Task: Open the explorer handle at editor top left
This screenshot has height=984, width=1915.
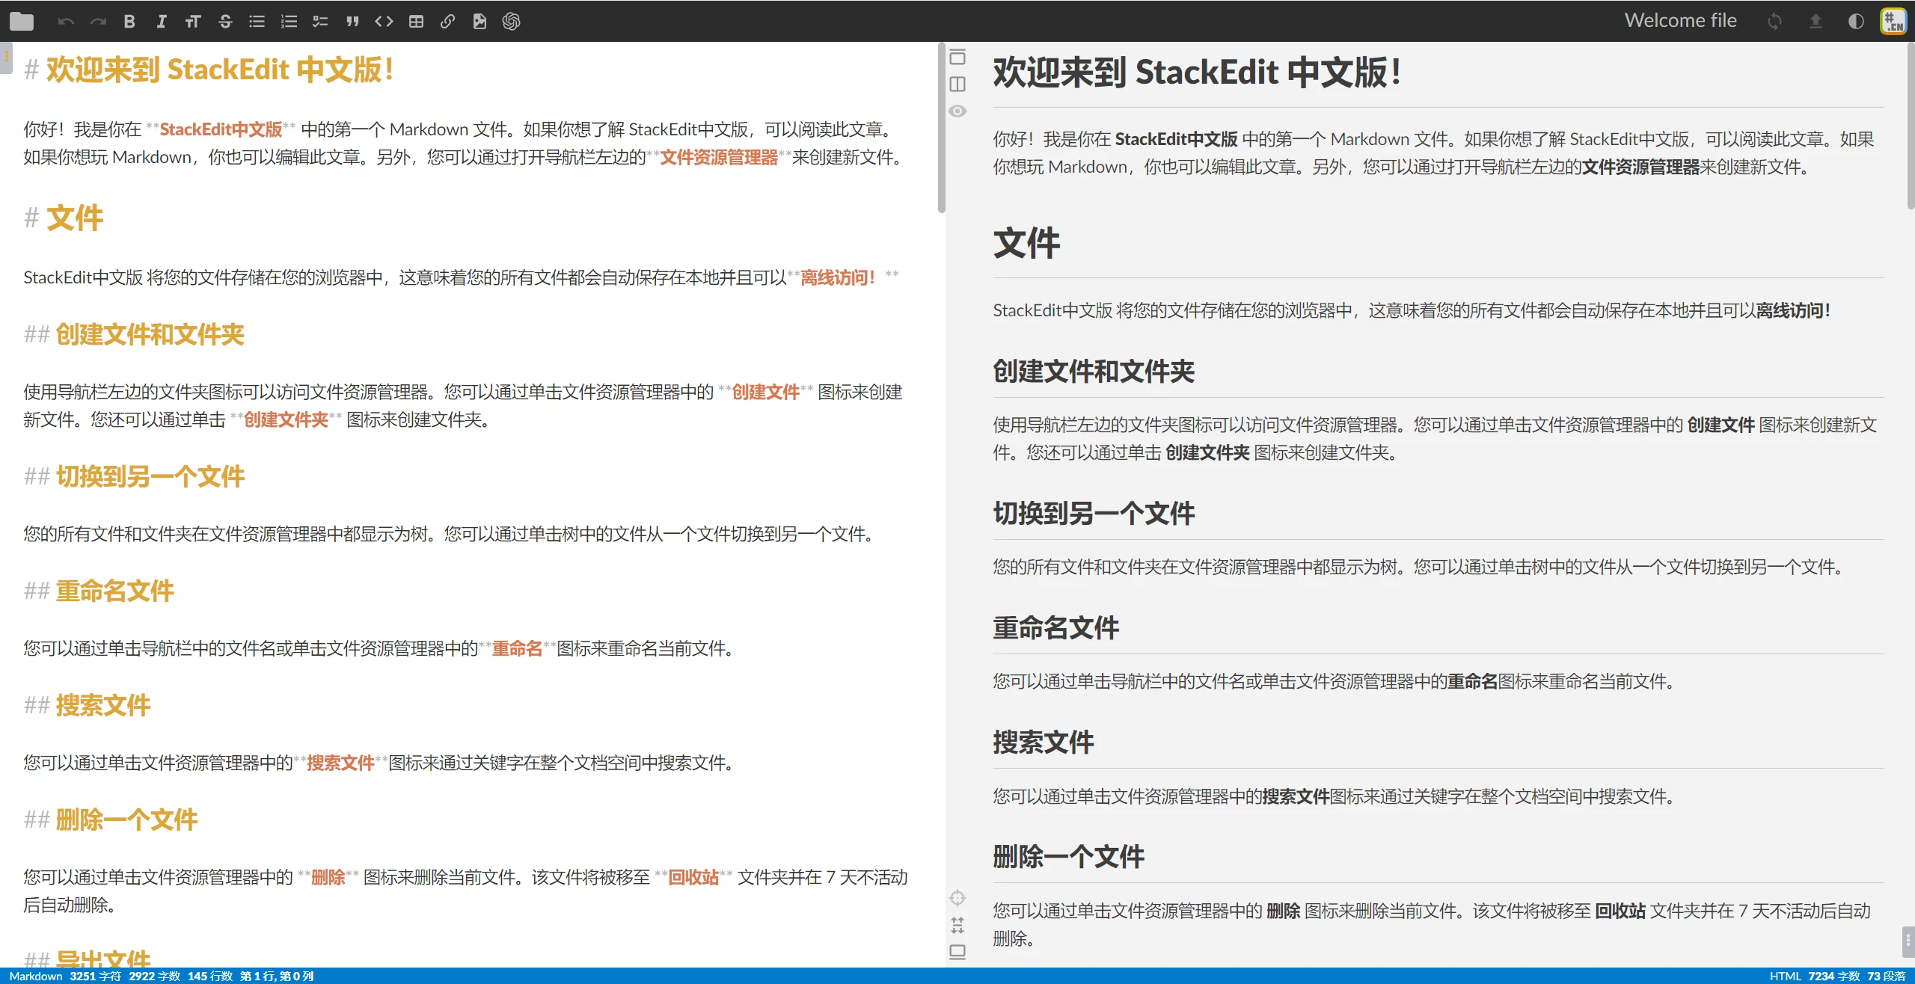Action: [x=6, y=58]
